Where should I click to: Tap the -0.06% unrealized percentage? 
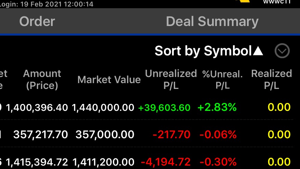218,135
